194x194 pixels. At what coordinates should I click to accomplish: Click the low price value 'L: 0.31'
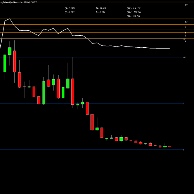(100, 12)
